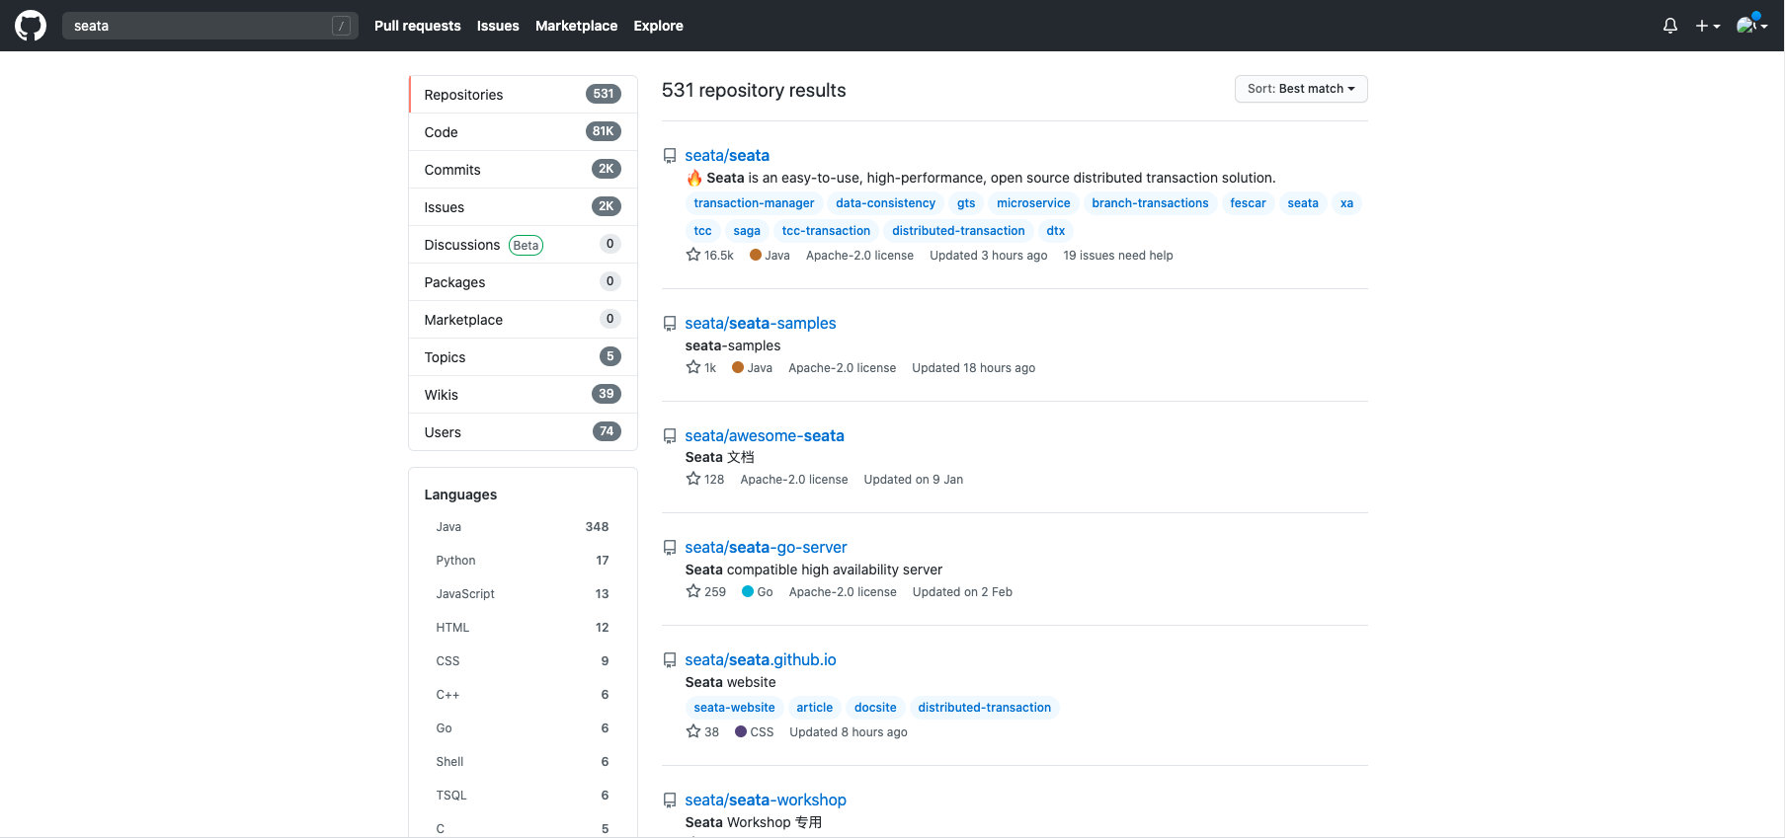Image resolution: width=1785 pixels, height=838 pixels.
Task: Click the repo icon beside seata.github.io
Action: point(670,660)
